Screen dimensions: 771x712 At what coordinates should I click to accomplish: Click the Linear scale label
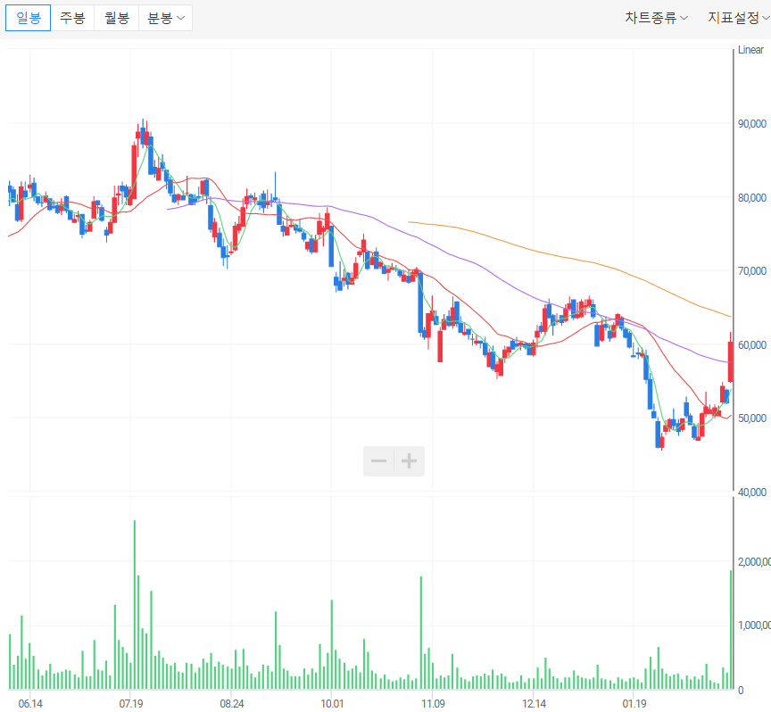[750, 50]
